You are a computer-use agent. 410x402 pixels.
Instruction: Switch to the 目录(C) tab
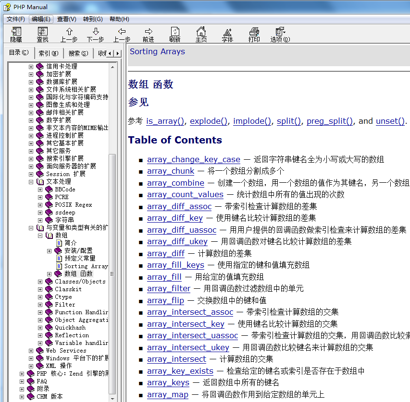[19, 52]
